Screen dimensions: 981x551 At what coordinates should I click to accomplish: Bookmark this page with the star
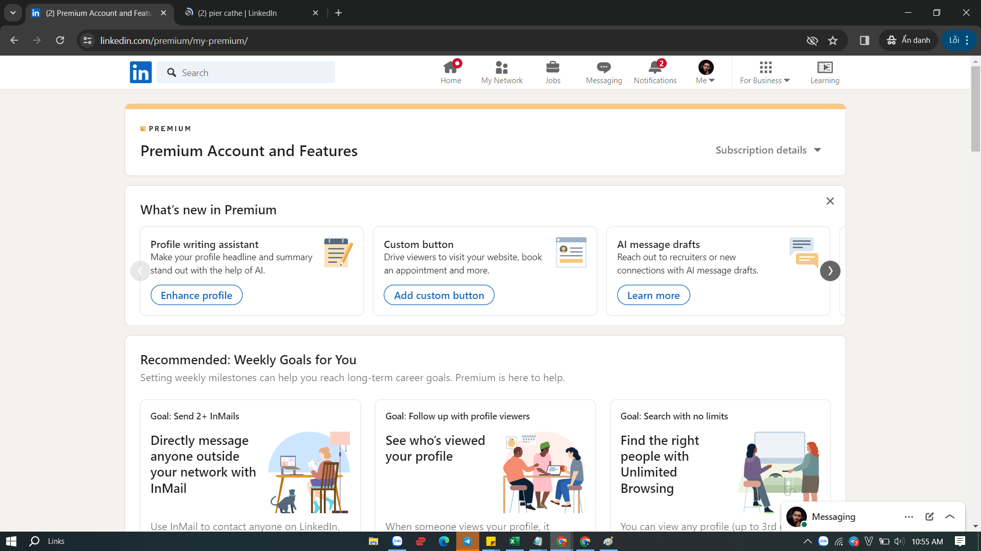(833, 40)
